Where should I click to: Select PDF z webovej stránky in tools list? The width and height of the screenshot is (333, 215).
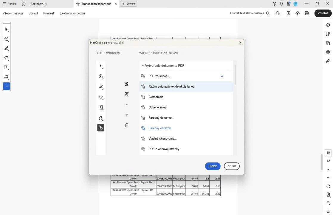coord(186,149)
